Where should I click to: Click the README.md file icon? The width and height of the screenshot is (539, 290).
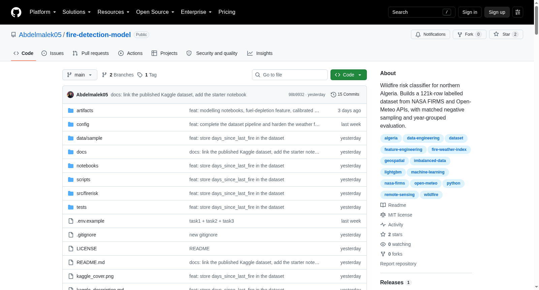71,262
